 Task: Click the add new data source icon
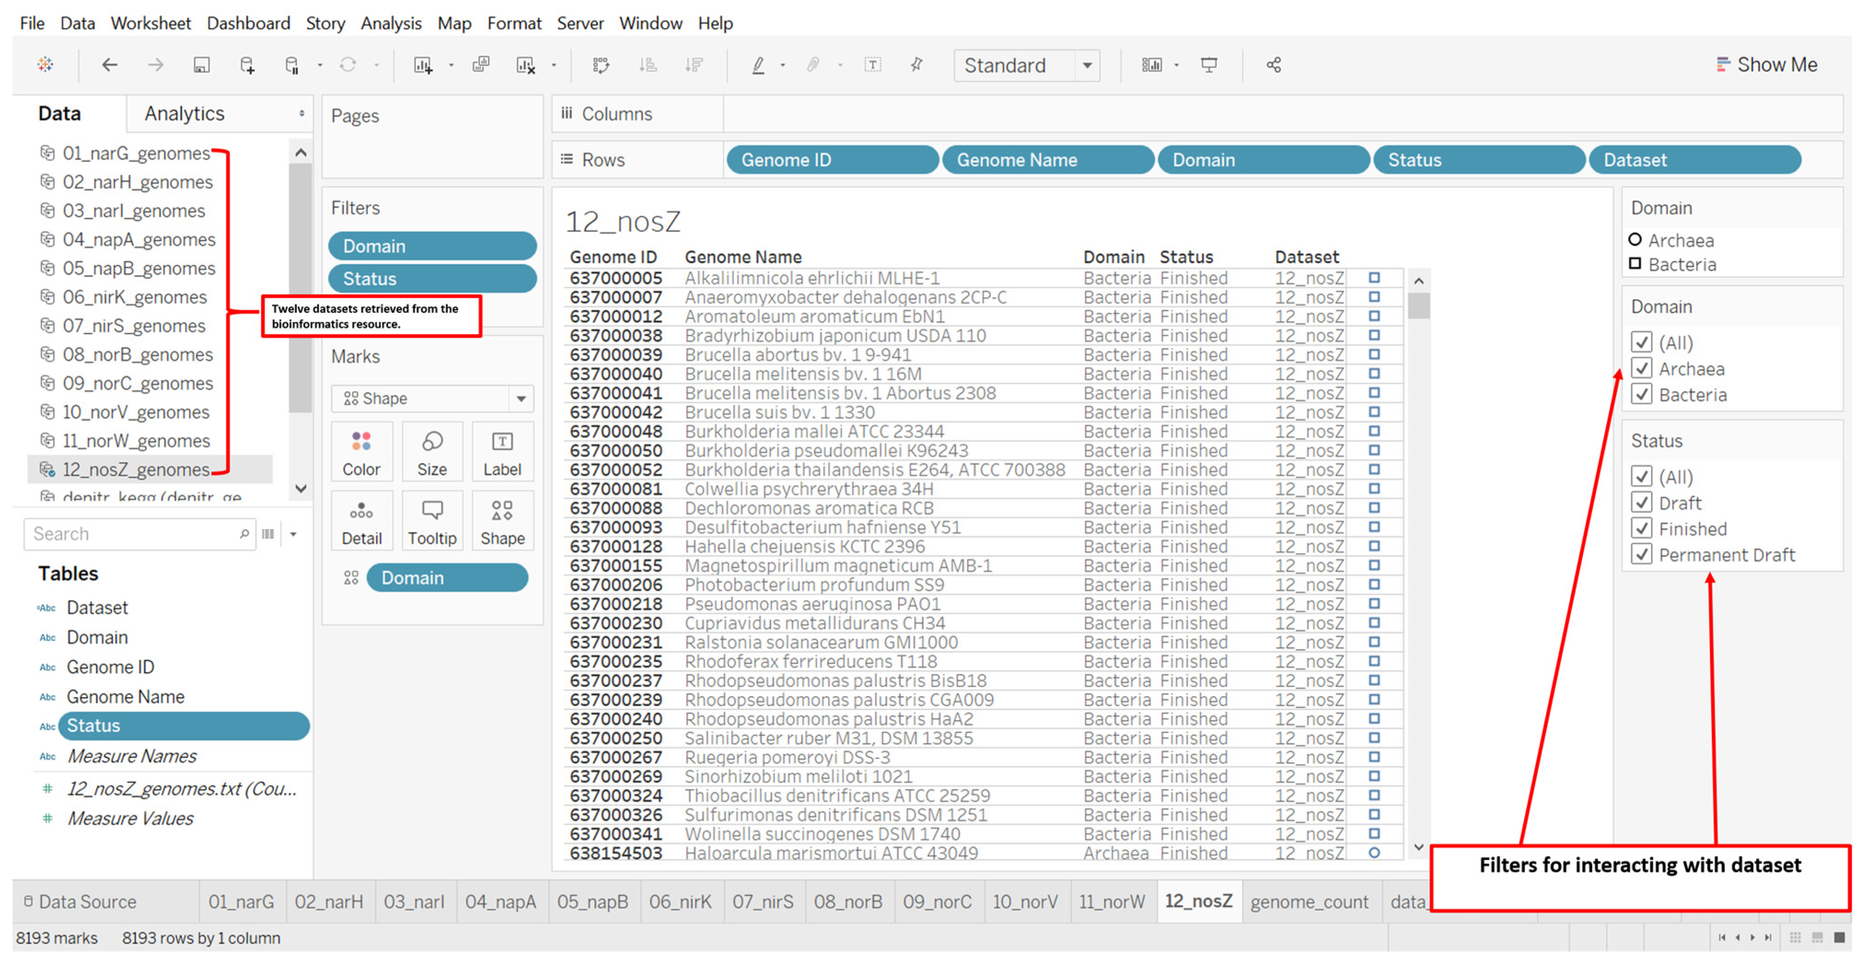click(247, 65)
